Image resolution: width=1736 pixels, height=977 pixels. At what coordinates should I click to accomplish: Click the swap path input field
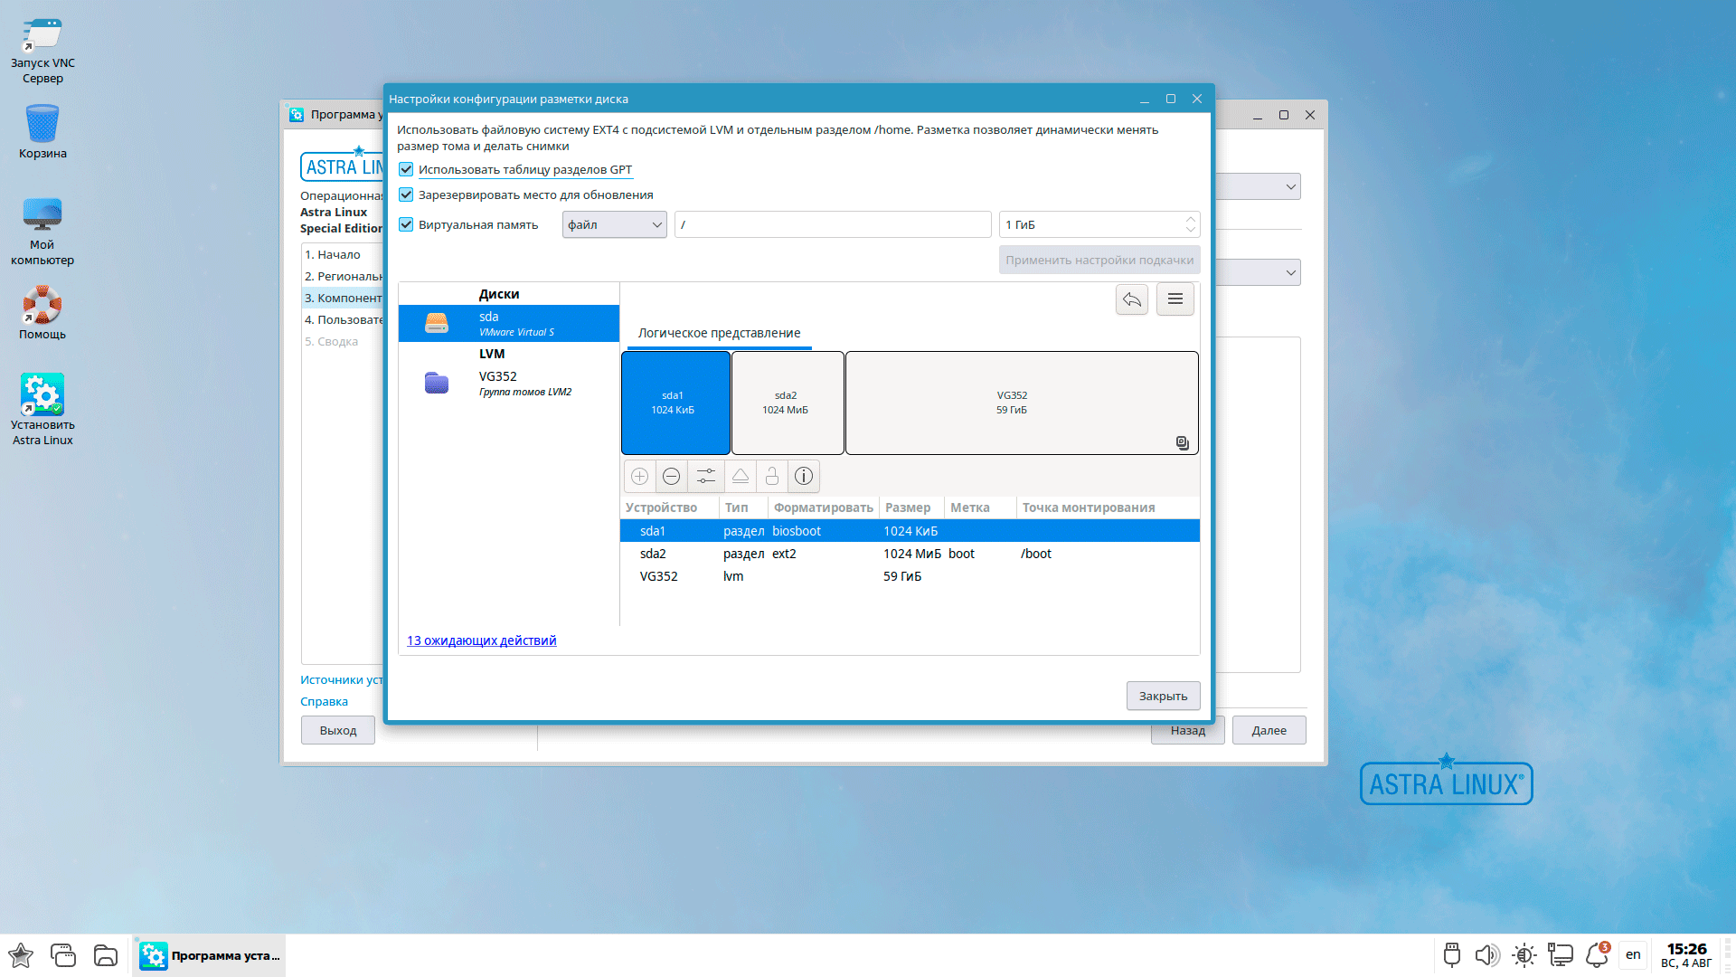click(x=832, y=224)
